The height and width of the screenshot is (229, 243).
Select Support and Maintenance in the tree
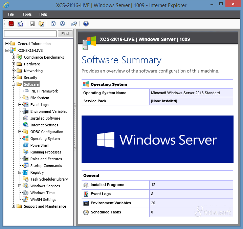pyautogui.click(x=45, y=206)
